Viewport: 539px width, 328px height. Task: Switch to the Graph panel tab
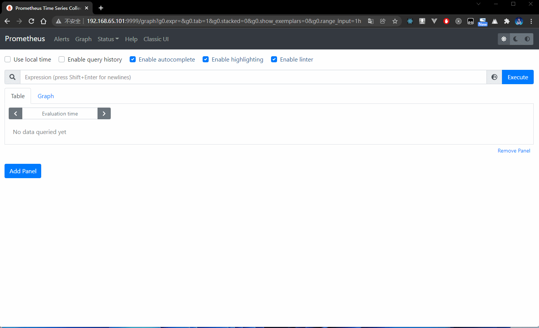coord(46,96)
